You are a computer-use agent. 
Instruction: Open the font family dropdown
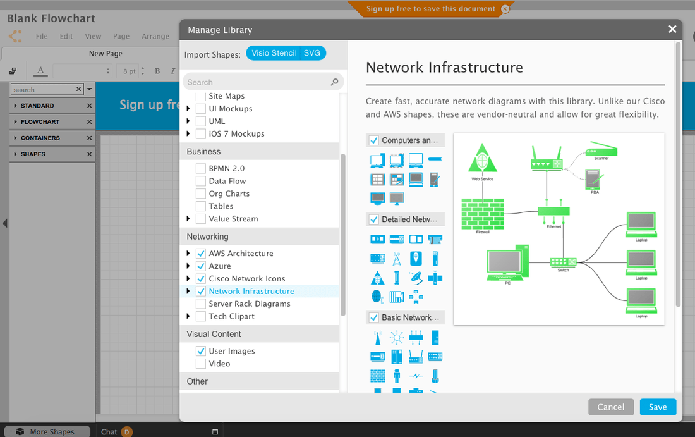[82, 71]
